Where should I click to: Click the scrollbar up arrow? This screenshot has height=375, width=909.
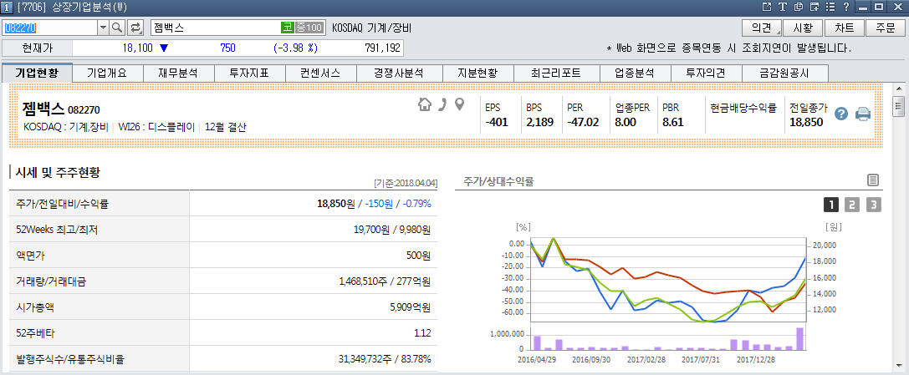pyautogui.click(x=899, y=89)
